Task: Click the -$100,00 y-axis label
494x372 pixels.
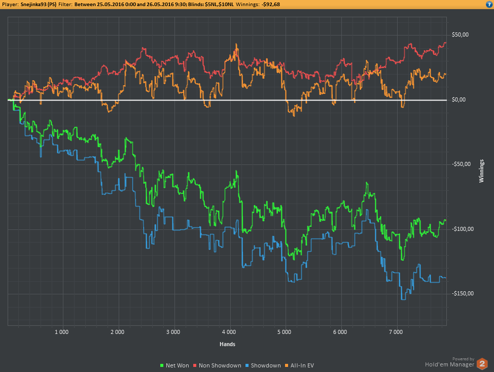Action: coord(463,229)
